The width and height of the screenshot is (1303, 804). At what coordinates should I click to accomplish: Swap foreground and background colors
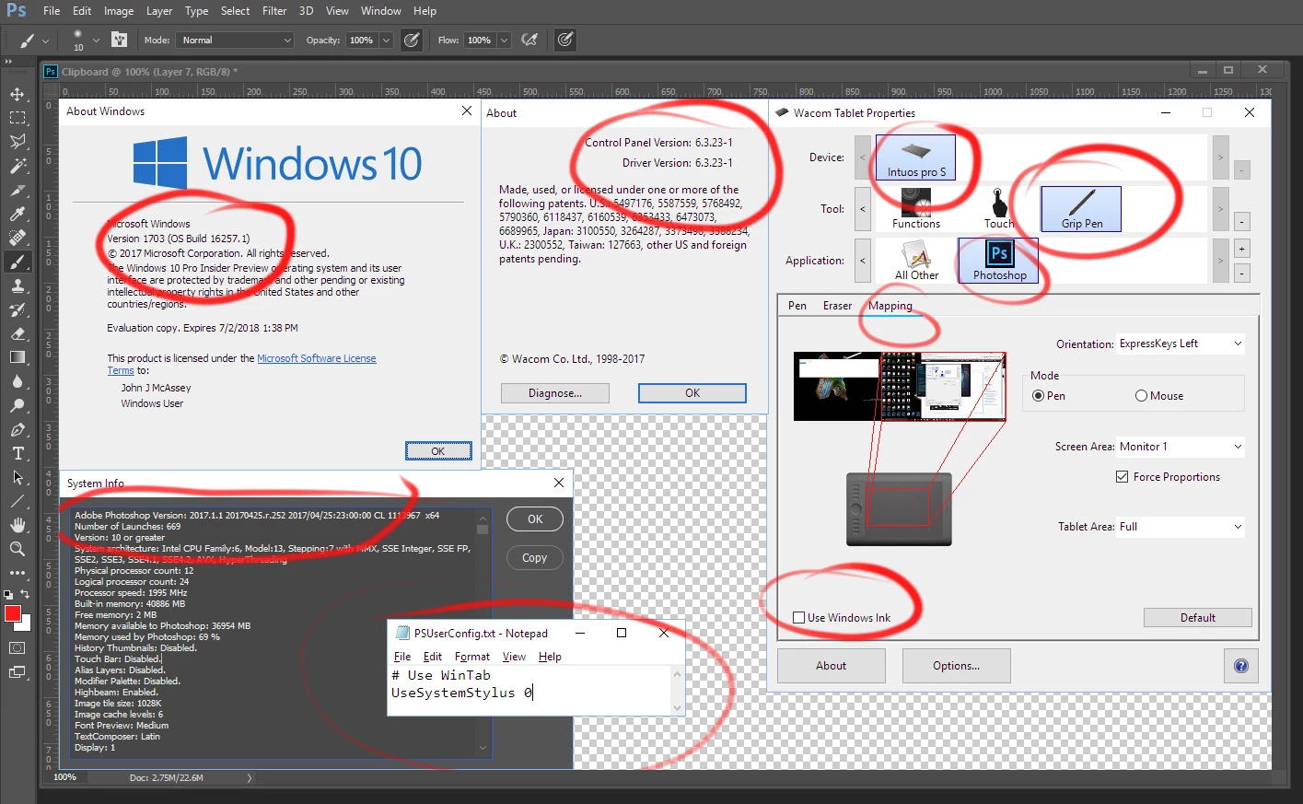(x=26, y=595)
